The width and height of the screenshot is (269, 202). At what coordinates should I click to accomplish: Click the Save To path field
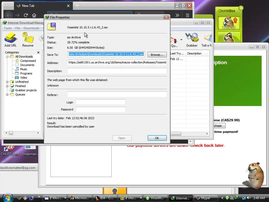106,54
